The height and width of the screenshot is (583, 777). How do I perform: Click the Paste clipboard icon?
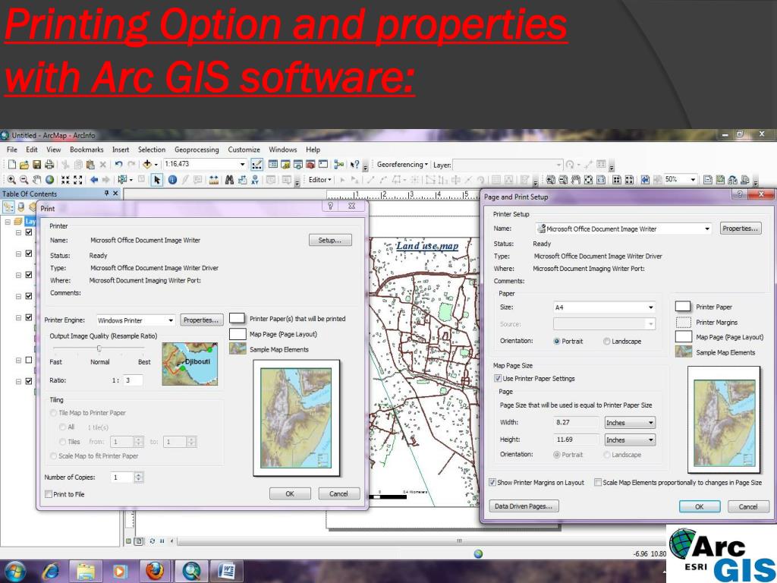tap(90, 165)
